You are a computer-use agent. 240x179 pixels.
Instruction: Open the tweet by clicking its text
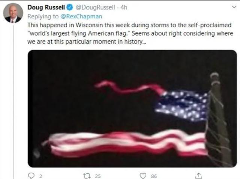tap(130, 33)
